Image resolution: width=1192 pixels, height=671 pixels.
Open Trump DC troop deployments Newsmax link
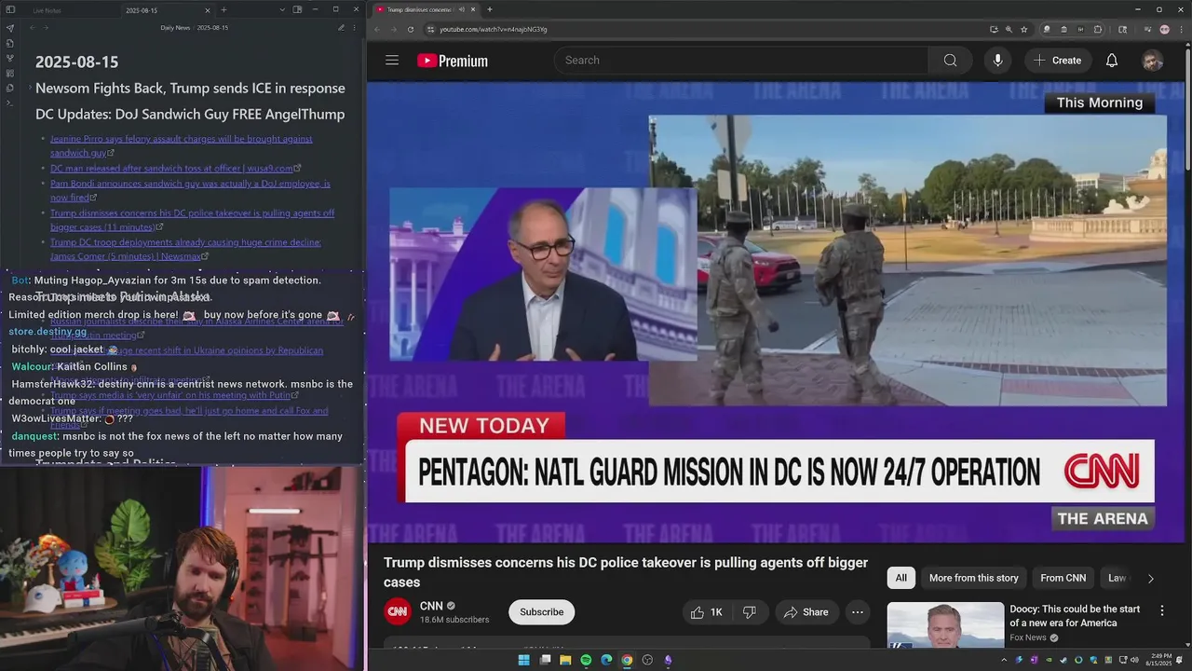coord(185,249)
